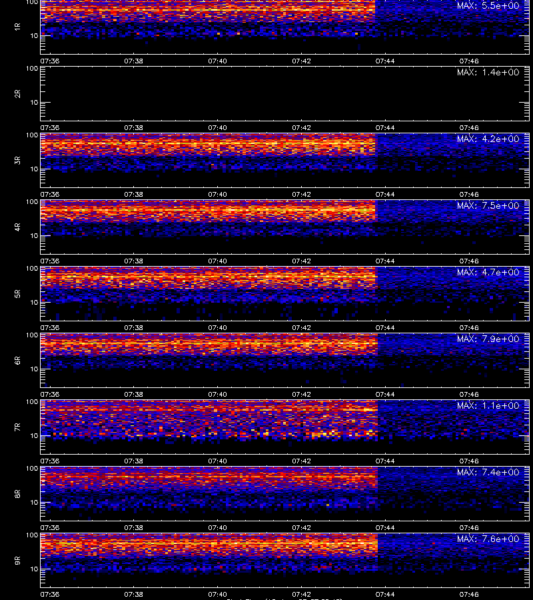This screenshot has width=533, height=600.
Task: Click the MAX: 7.5e+00 label
Action: point(488,205)
